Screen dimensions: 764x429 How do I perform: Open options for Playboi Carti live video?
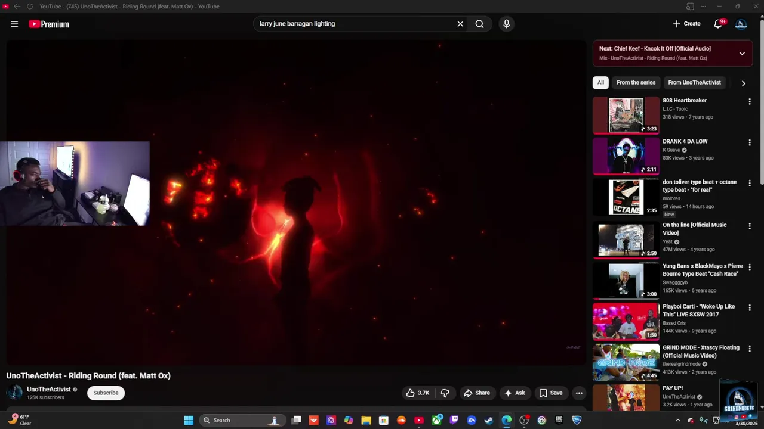coord(750,308)
